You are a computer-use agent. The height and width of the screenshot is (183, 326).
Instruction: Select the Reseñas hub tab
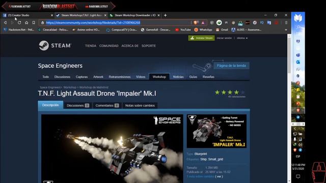click(208, 77)
